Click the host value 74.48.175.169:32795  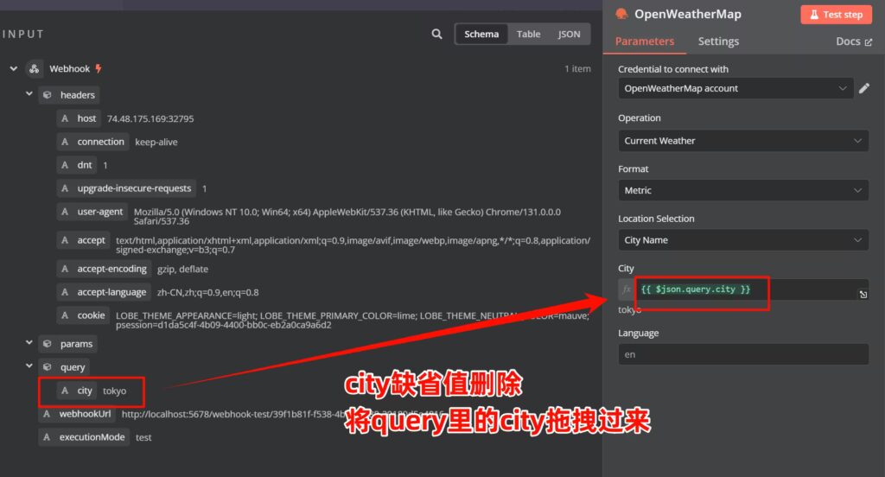pos(150,118)
